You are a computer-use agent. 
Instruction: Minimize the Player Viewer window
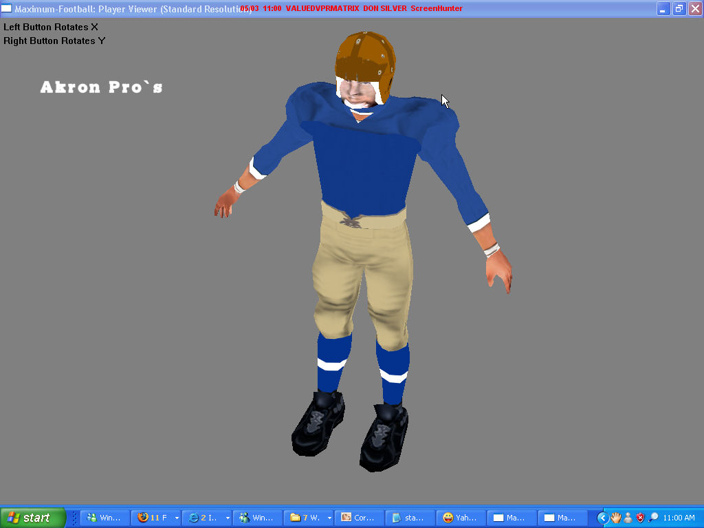click(663, 8)
